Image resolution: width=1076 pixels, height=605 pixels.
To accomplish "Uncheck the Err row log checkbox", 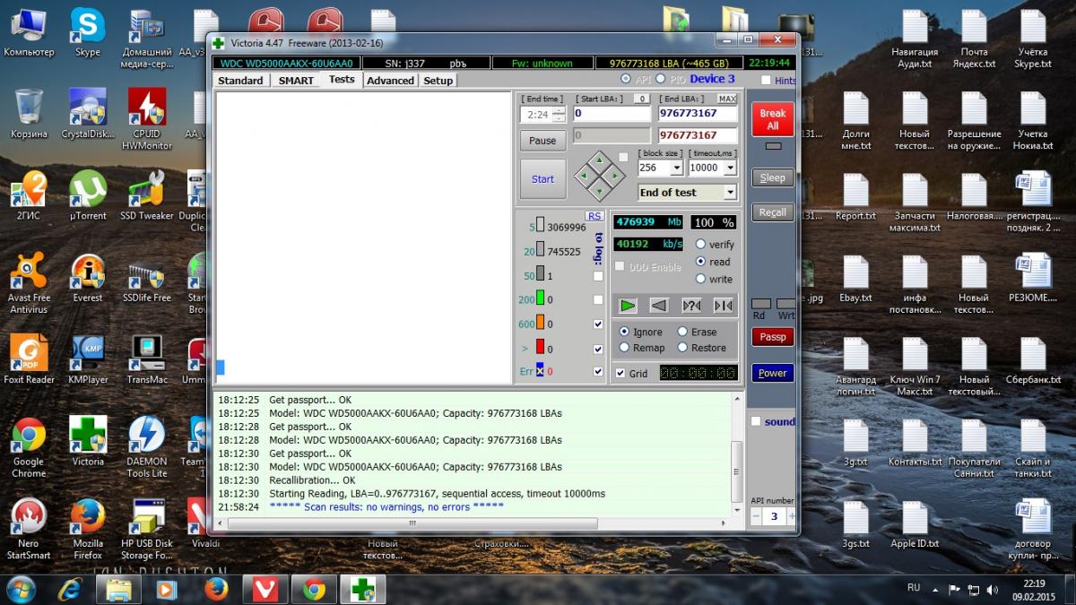I will coord(598,371).
